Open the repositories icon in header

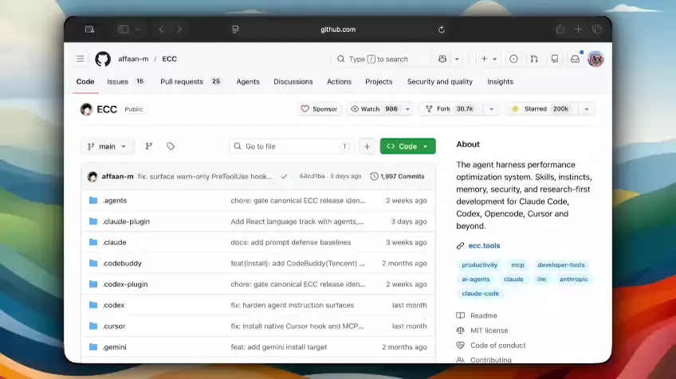tap(555, 59)
